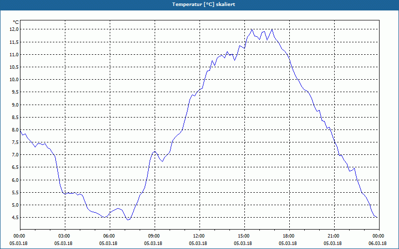399x249 pixels.
Task: Click the 11,5 y-axis value
Action: tap(14, 42)
